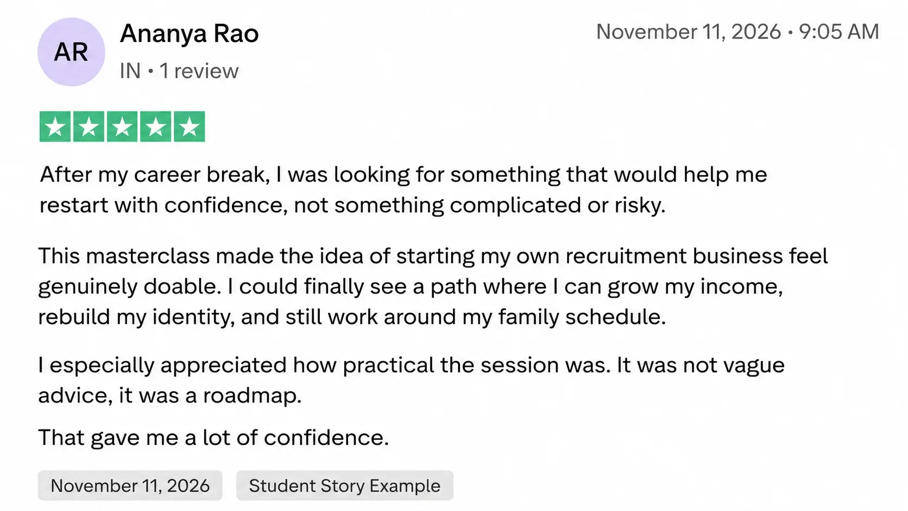The height and width of the screenshot is (511, 908).
Task: Click the line 'rebuild my identity' sentence
Action: click(352, 317)
